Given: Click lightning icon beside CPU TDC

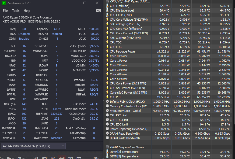Looking at the screenshot, I should [107, 42].
